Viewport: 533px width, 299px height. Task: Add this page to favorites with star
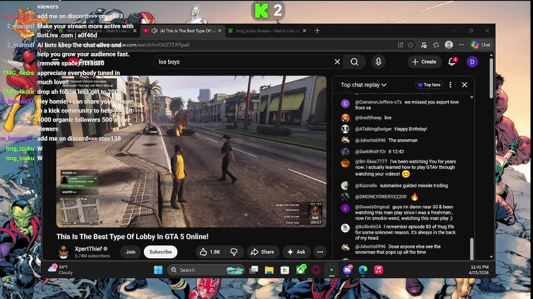[x=411, y=45]
